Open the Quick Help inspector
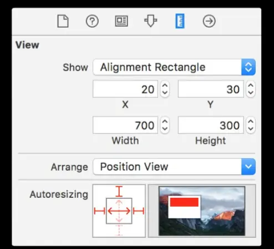 [92, 21]
